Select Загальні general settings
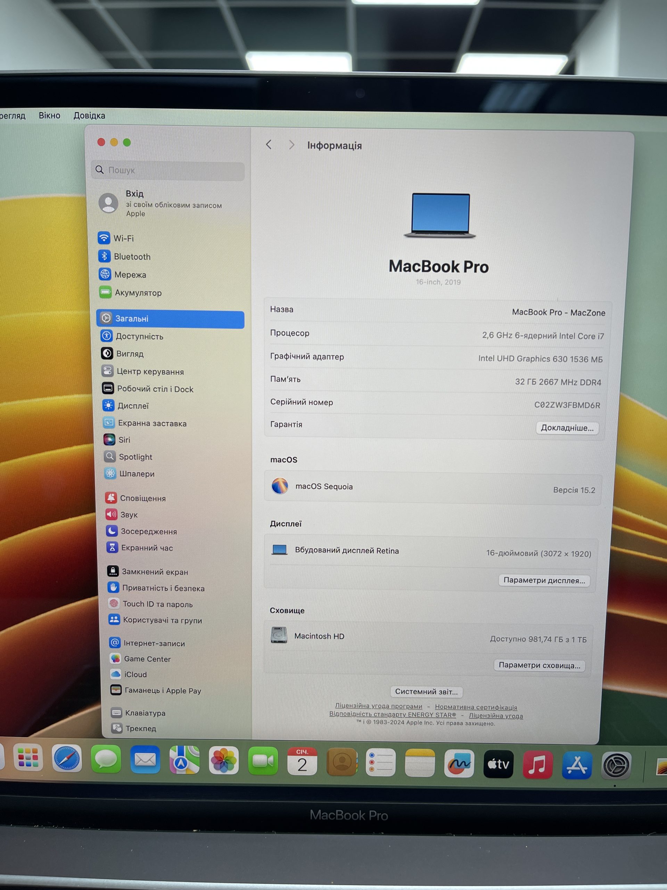The height and width of the screenshot is (890, 667). tap(171, 319)
